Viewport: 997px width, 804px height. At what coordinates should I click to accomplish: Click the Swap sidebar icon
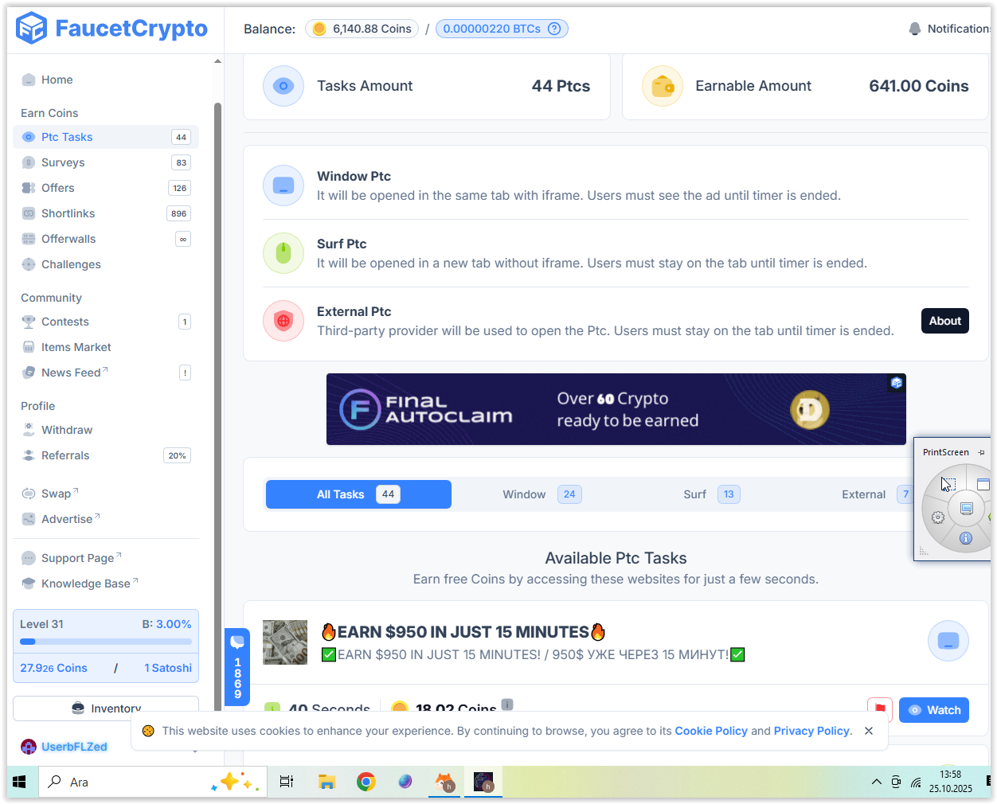(29, 494)
